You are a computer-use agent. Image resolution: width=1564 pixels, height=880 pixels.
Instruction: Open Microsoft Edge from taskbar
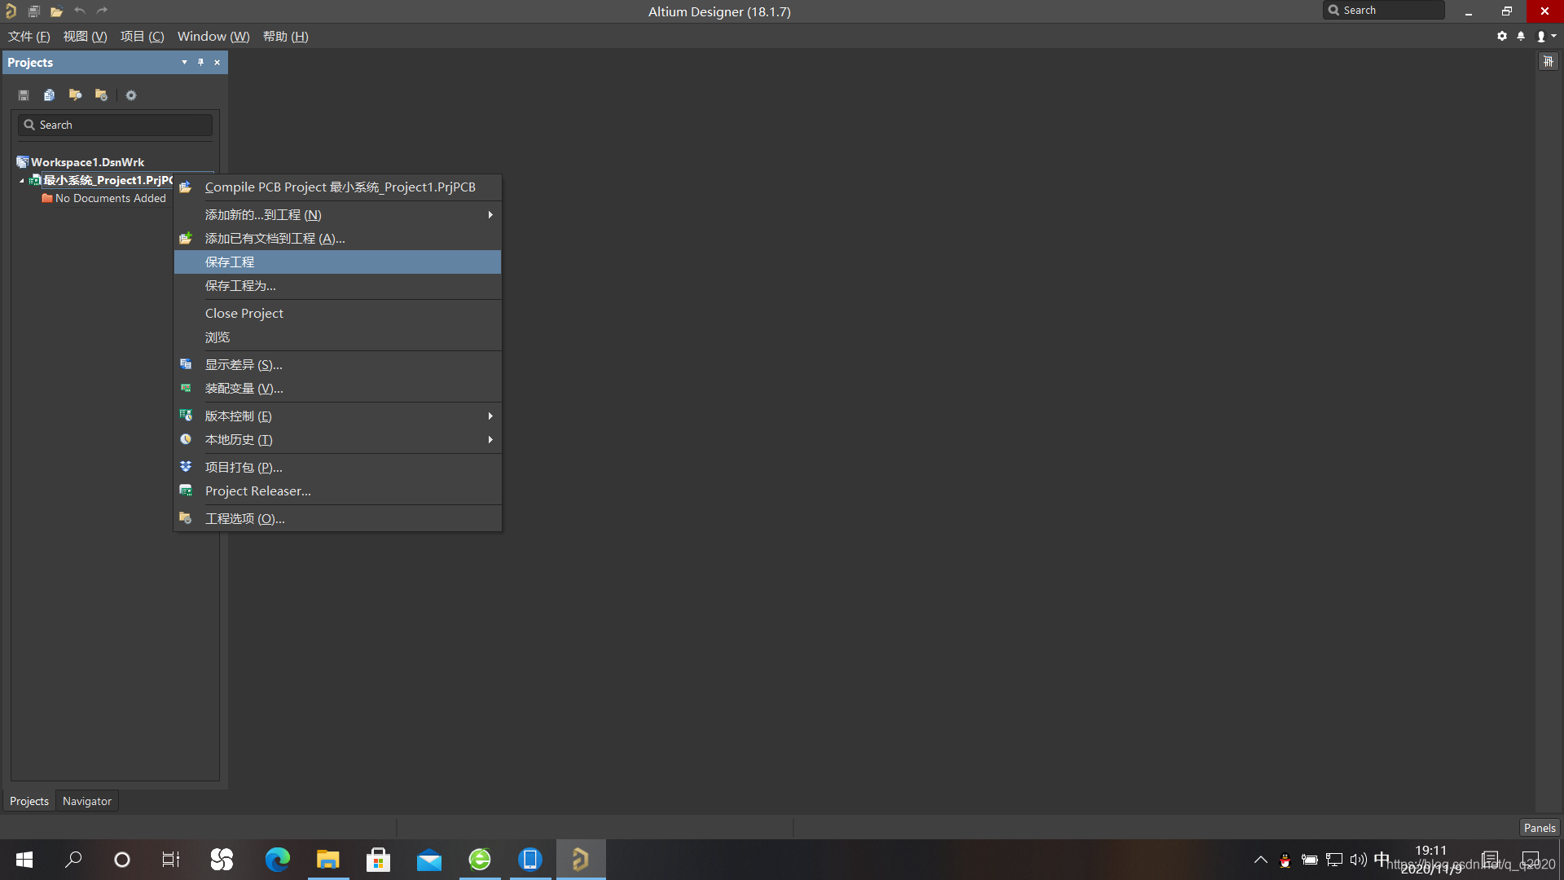(278, 860)
